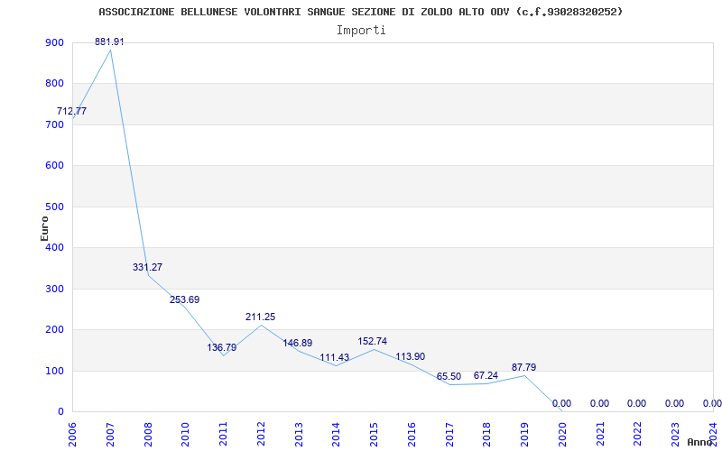
Task: Click the 146.89 value label
Action: [297, 343]
